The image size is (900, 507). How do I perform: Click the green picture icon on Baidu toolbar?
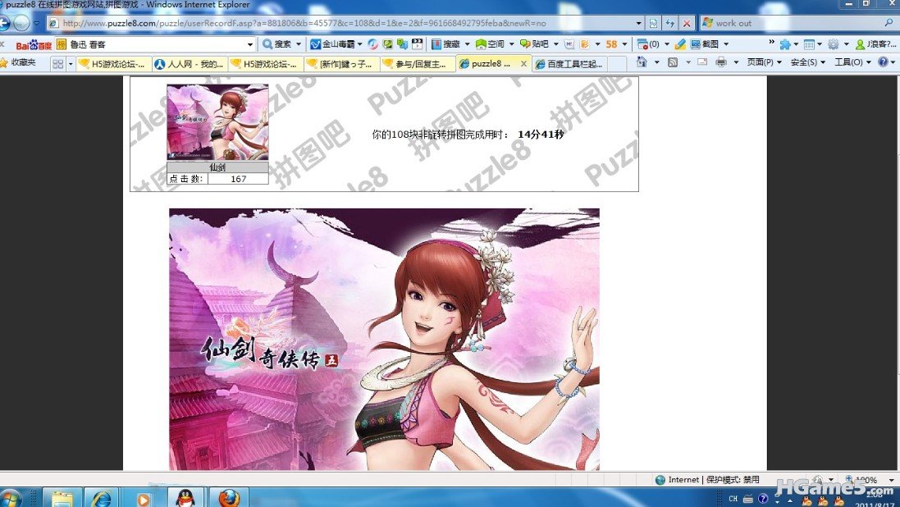click(x=388, y=43)
